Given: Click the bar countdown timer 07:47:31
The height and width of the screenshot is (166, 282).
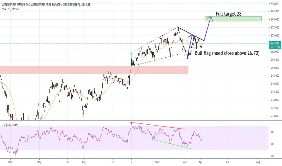Looking at the screenshot, I should click(275, 47).
